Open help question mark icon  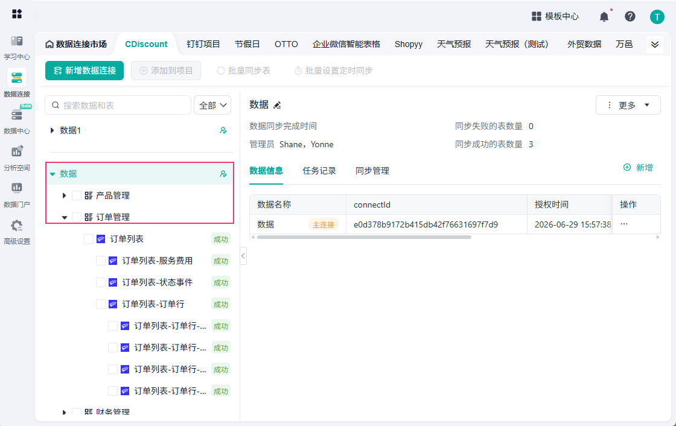pos(630,16)
